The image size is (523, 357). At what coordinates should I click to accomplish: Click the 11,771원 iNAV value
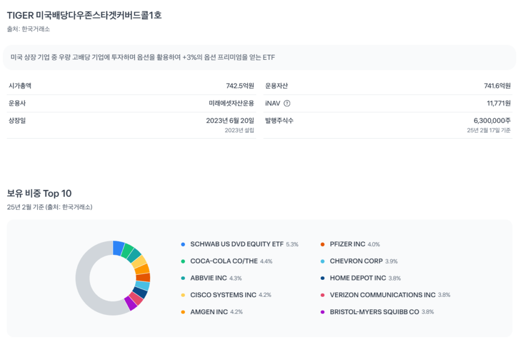pos(498,103)
